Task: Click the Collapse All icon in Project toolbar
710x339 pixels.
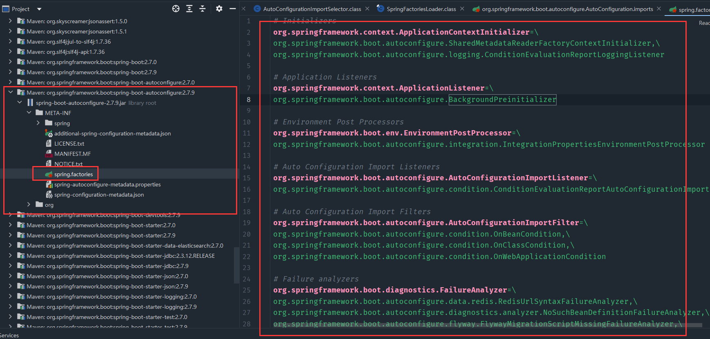Action: 202,9
